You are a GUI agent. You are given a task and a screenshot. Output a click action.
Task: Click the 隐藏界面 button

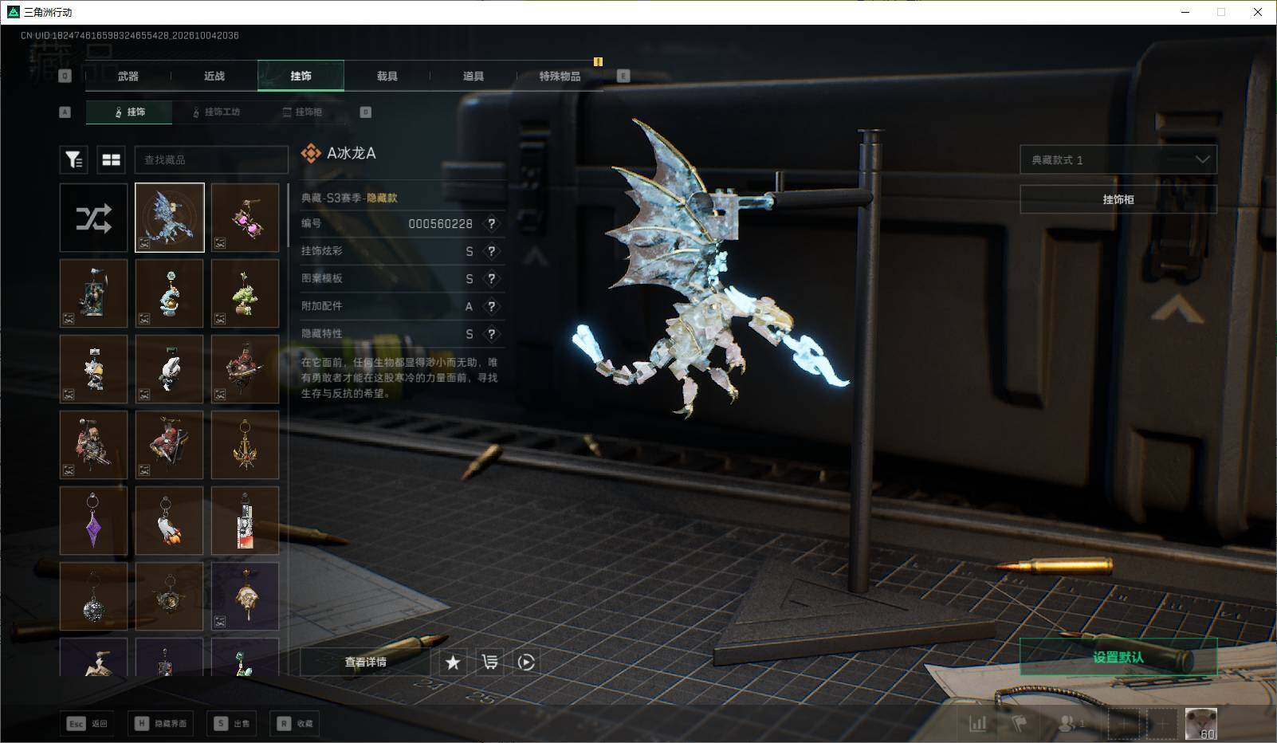pos(161,723)
